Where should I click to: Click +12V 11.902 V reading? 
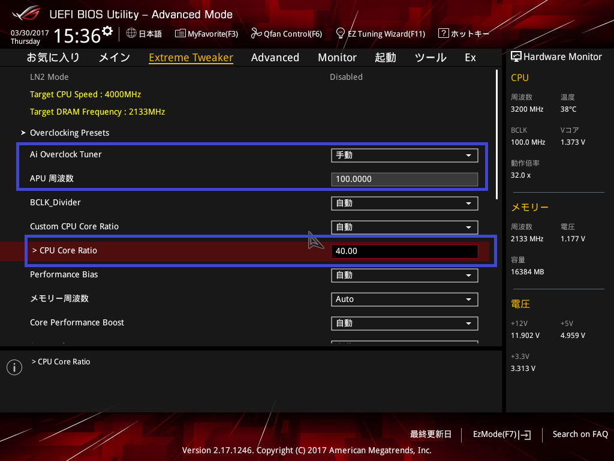(x=525, y=336)
